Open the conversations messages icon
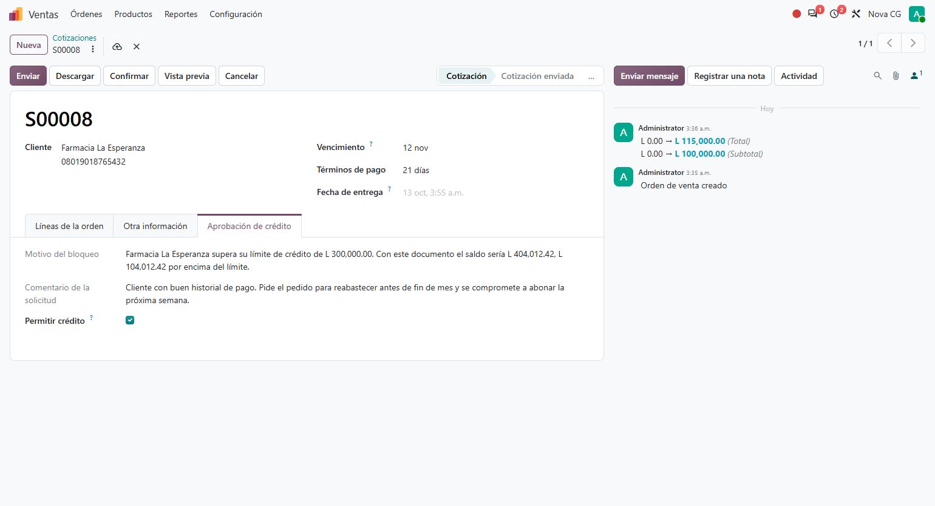Screen dimensions: 935x506 click(x=813, y=14)
